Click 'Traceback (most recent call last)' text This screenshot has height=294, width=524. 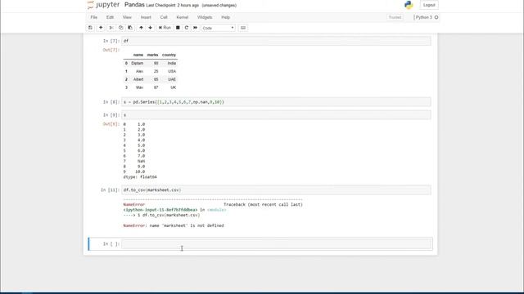(263, 205)
